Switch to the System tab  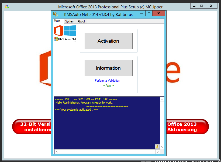click(70, 21)
